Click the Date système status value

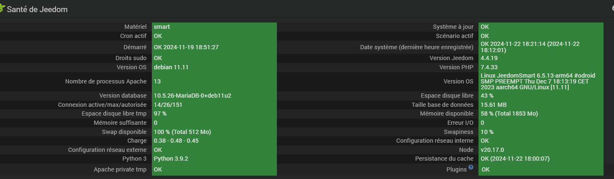point(530,47)
